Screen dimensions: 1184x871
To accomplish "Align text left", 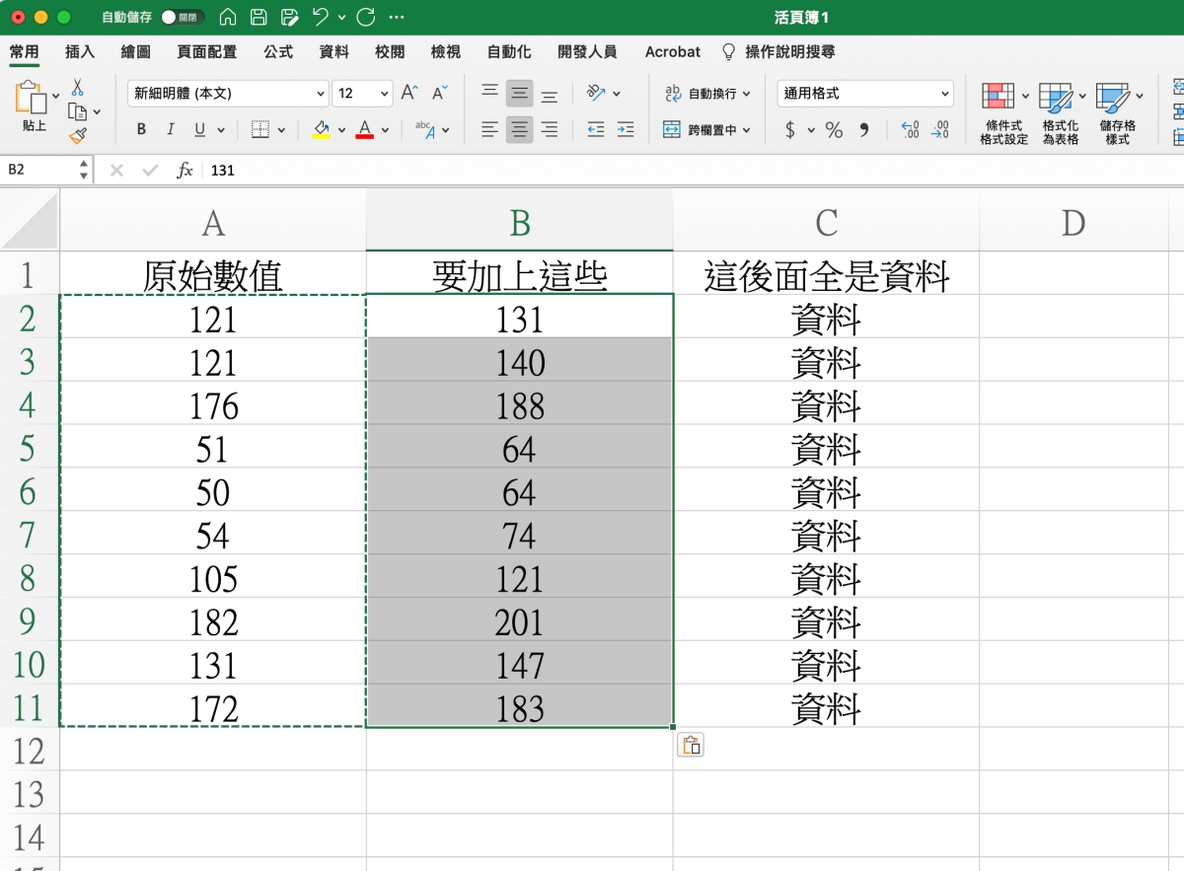I will pos(489,129).
